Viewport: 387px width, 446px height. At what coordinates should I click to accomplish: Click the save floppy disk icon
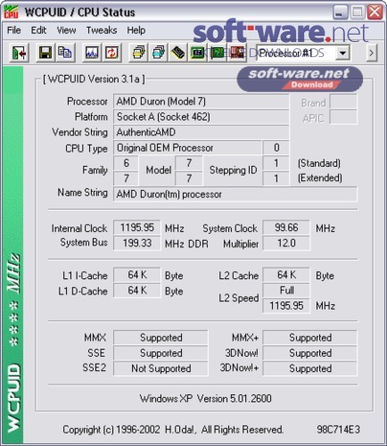(45, 53)
